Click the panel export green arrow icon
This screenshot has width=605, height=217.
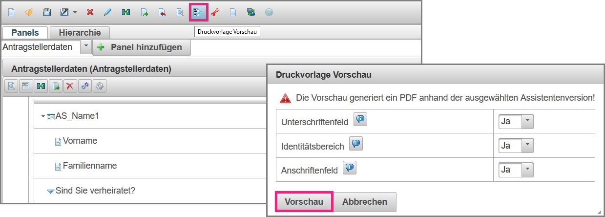click(56, 86)
